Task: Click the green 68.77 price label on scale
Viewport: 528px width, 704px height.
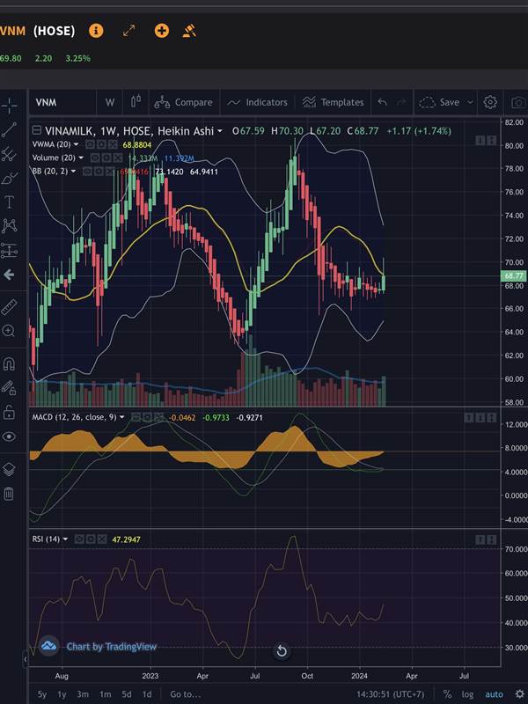Action: [514, 275]
